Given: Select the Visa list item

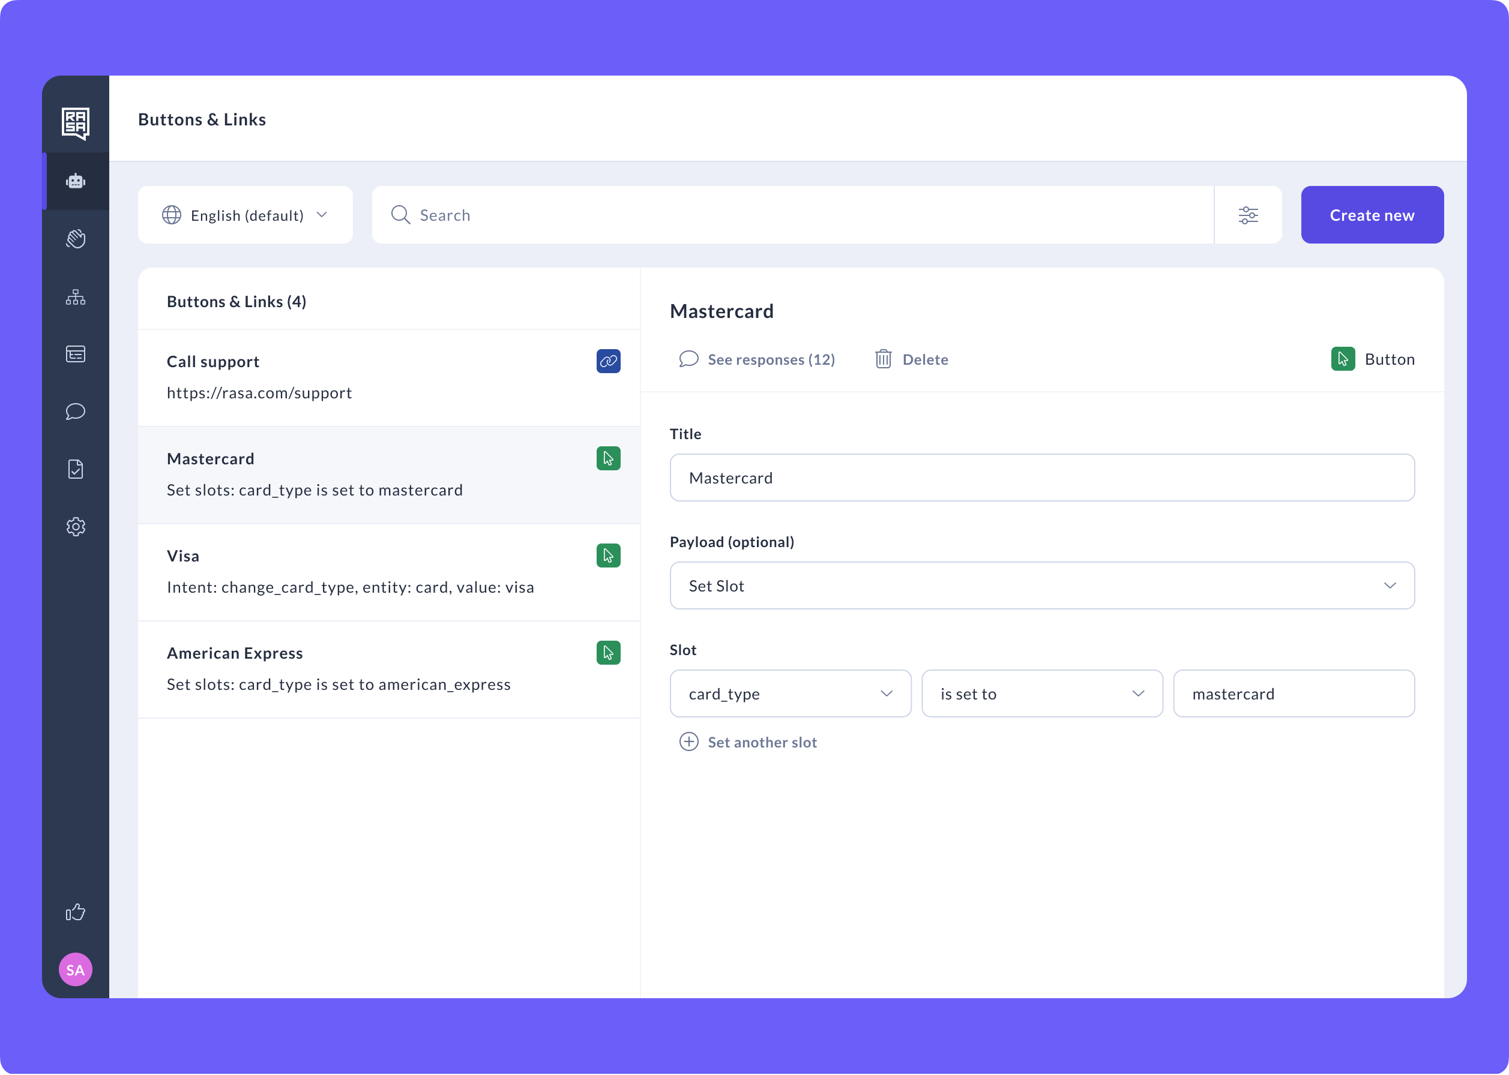Looking at the screenshot, I should [389, 572].
